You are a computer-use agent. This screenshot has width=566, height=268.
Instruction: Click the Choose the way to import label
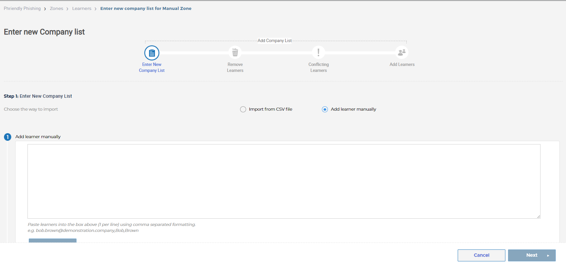point(31,109)
